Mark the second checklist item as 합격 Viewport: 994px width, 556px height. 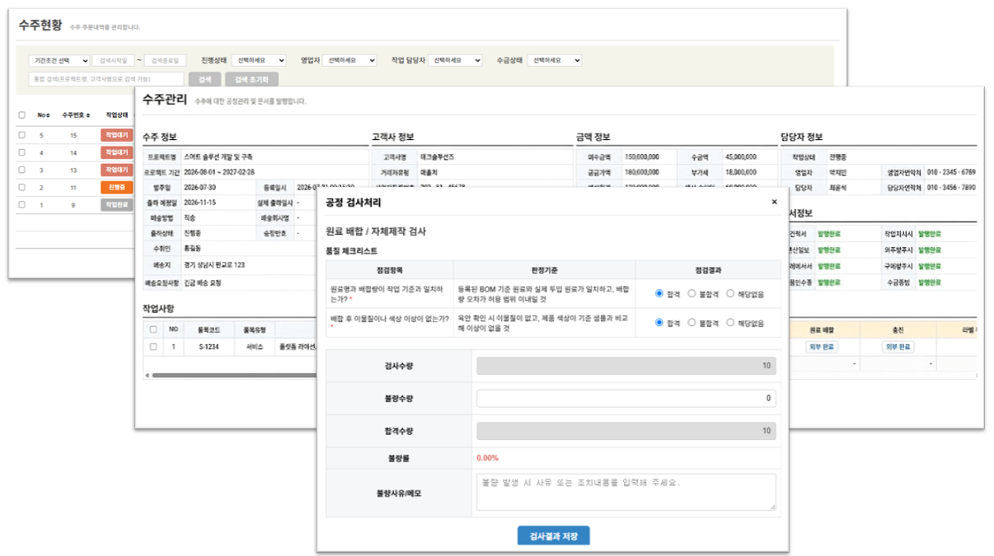(659, 323)
